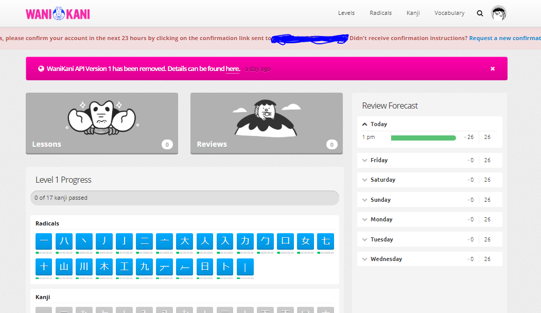Open the Leaf radical tile before Gun
The height and width of the screenshot is (313, 541).
[x=164, y=267]
